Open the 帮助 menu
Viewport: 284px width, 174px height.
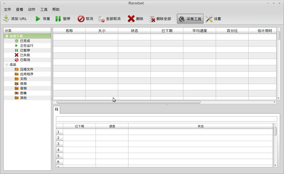coord(56,9)
